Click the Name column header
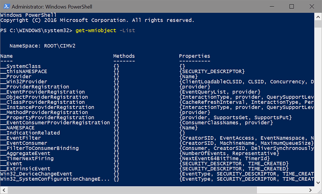The image size is (322, 194). coord(6,56)
